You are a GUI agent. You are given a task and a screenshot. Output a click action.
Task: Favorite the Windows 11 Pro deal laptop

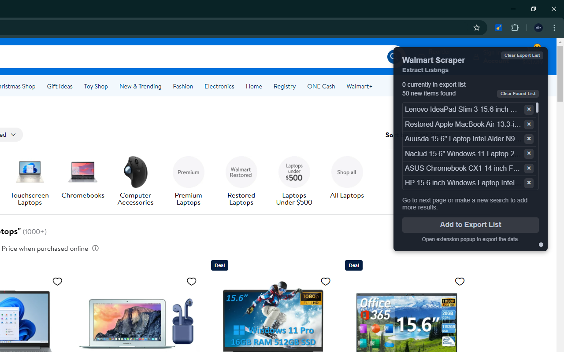coord(325,281)
